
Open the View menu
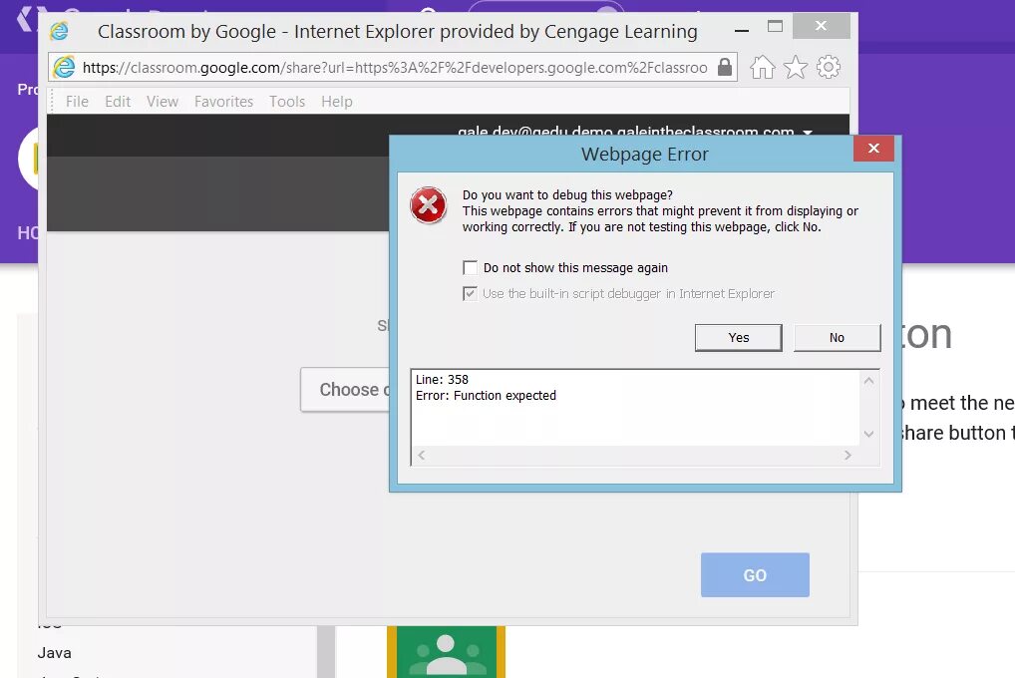162,102
